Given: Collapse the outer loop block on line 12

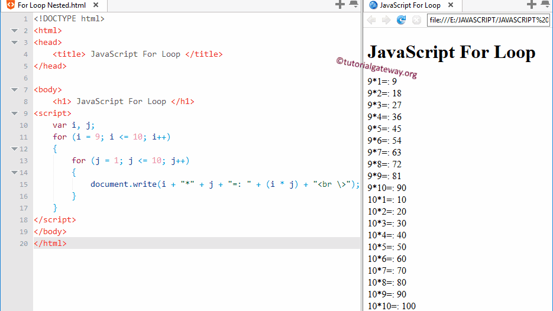Looking at the screenshot, I should pyautogui.click(x=14, y=149).
